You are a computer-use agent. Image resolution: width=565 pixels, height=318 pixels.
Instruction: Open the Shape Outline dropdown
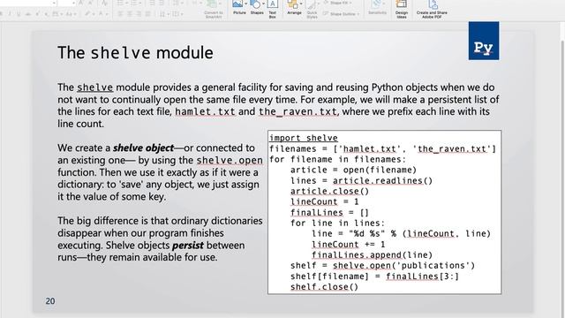click(342, 14)
